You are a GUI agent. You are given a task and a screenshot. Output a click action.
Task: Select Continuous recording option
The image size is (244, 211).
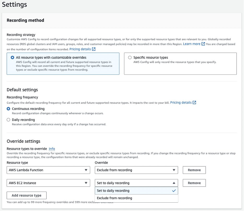[x=8, y=108]
